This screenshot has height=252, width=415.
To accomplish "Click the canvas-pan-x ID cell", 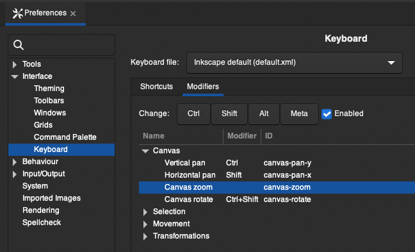I will pyautogui.click(x=288, y=175).
